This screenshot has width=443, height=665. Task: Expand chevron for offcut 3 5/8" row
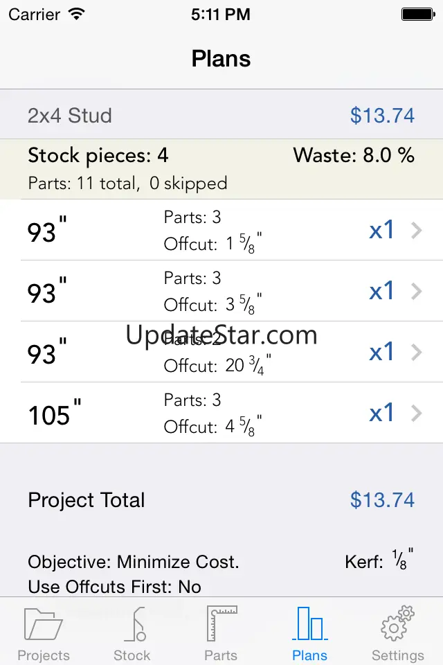point(416,292)
